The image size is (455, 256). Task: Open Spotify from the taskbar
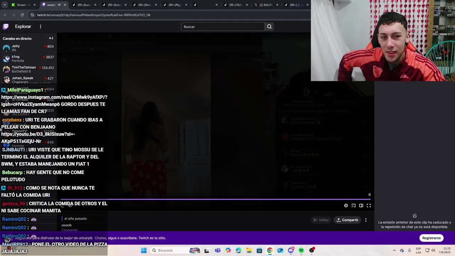301,250
